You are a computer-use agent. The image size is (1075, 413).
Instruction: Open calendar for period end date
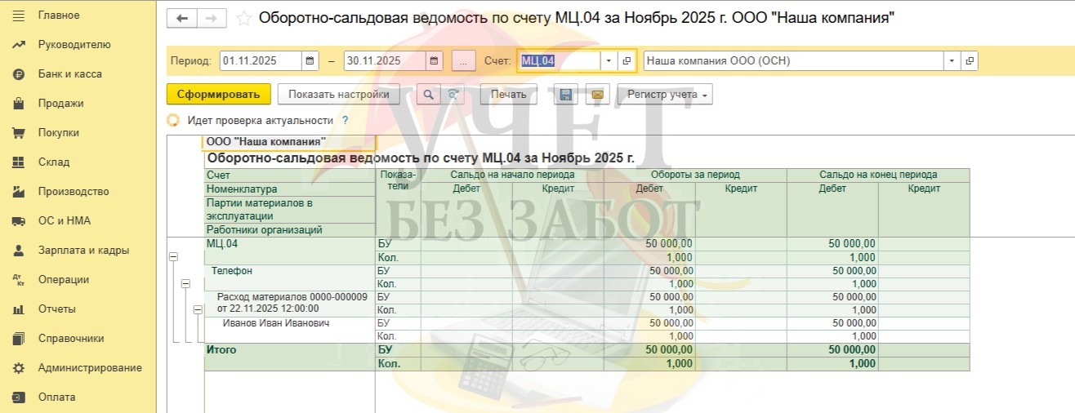point(434,61)
